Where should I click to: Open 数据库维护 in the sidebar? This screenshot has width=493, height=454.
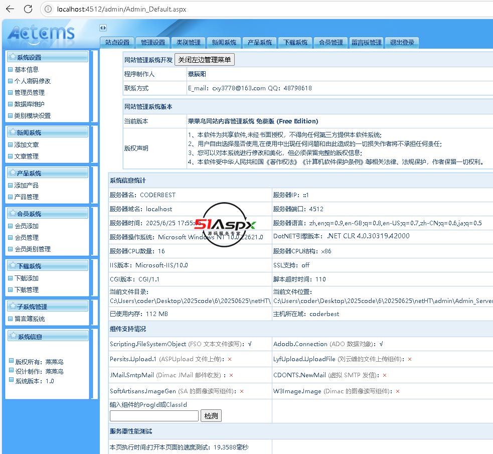pyautogui.click(x=30, y=104)
